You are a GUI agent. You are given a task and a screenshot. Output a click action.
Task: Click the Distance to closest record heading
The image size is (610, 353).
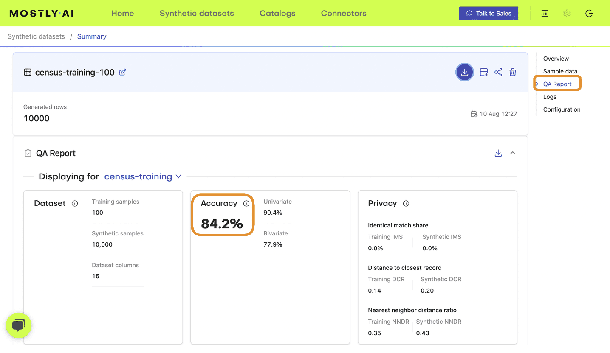(x=404, y=268)
